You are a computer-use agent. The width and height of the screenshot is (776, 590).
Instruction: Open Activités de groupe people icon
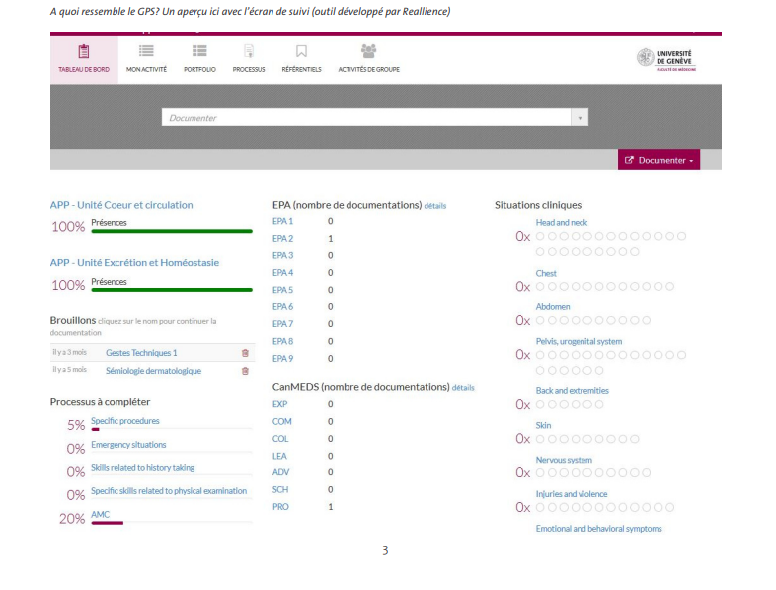[x=368, y=51]
